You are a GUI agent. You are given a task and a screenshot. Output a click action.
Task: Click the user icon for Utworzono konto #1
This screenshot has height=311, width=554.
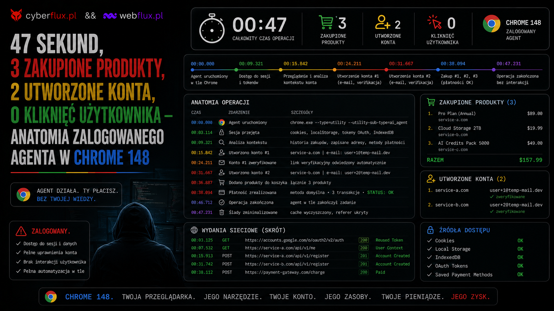(222, 153)
